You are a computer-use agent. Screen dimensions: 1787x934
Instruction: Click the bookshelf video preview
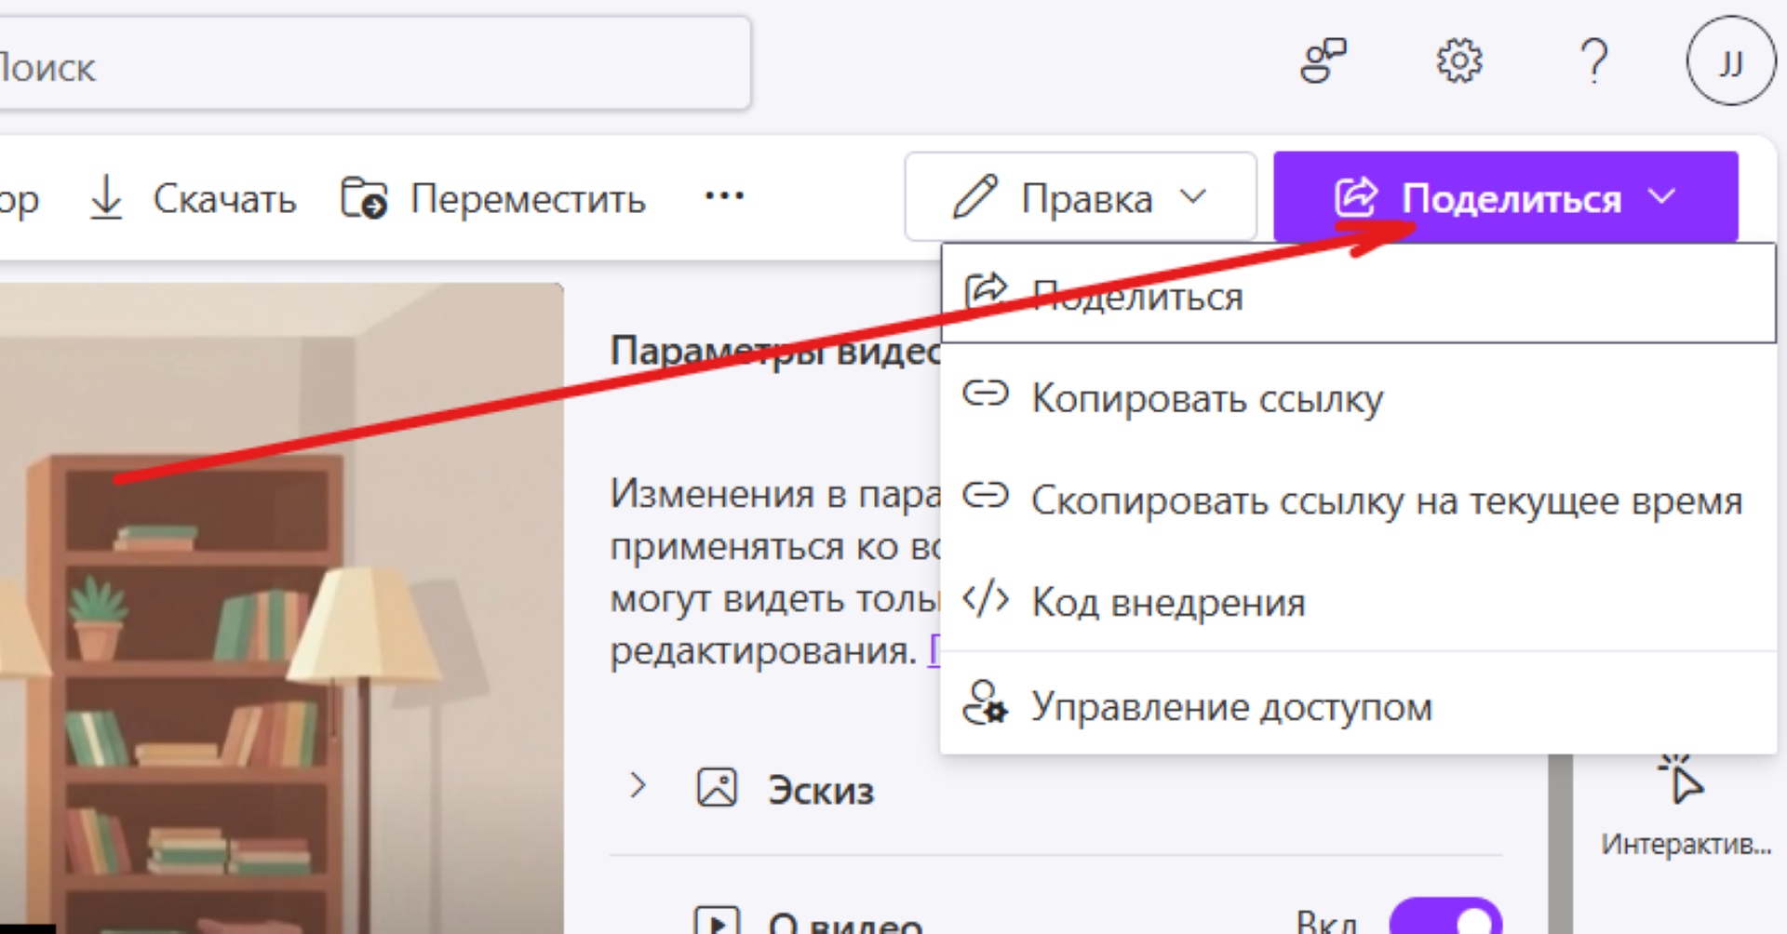279,605
